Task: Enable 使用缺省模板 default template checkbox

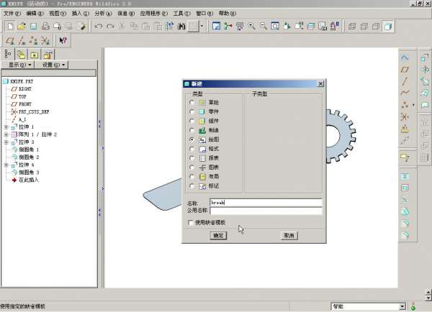Action: [x=190, y=222]
